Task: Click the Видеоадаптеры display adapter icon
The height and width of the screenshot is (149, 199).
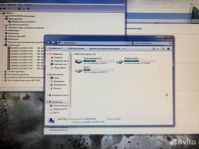Action: coord(6,19)
